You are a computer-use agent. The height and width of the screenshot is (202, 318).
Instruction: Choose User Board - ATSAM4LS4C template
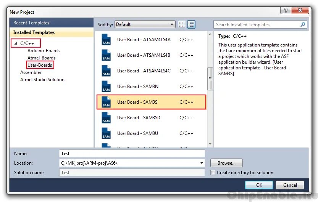151,71
